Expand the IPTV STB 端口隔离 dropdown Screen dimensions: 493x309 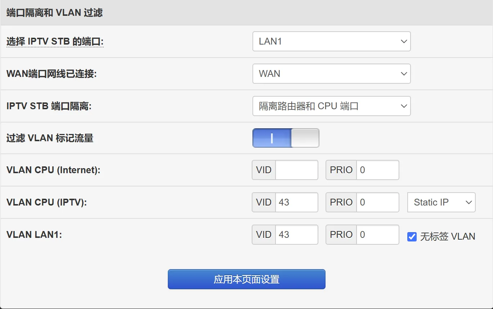click(331, 106)
